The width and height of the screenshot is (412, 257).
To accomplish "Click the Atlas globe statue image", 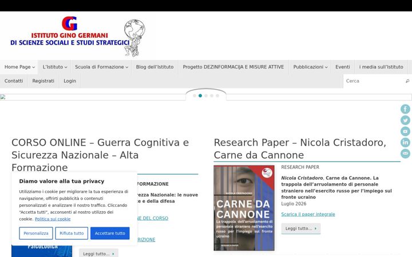I will [x=134, y=38].
